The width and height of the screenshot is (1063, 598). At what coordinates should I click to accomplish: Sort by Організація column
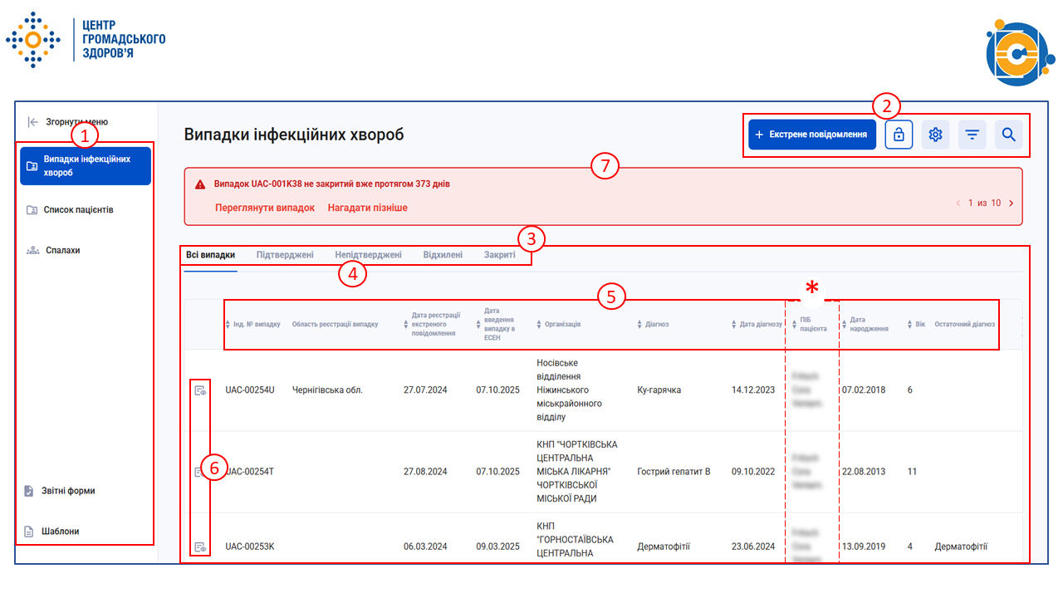coord(562,324)
